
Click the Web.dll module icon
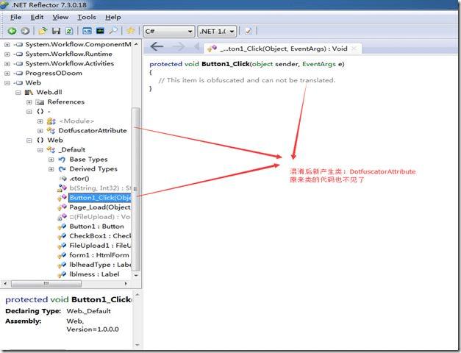(x=29, y=93)
